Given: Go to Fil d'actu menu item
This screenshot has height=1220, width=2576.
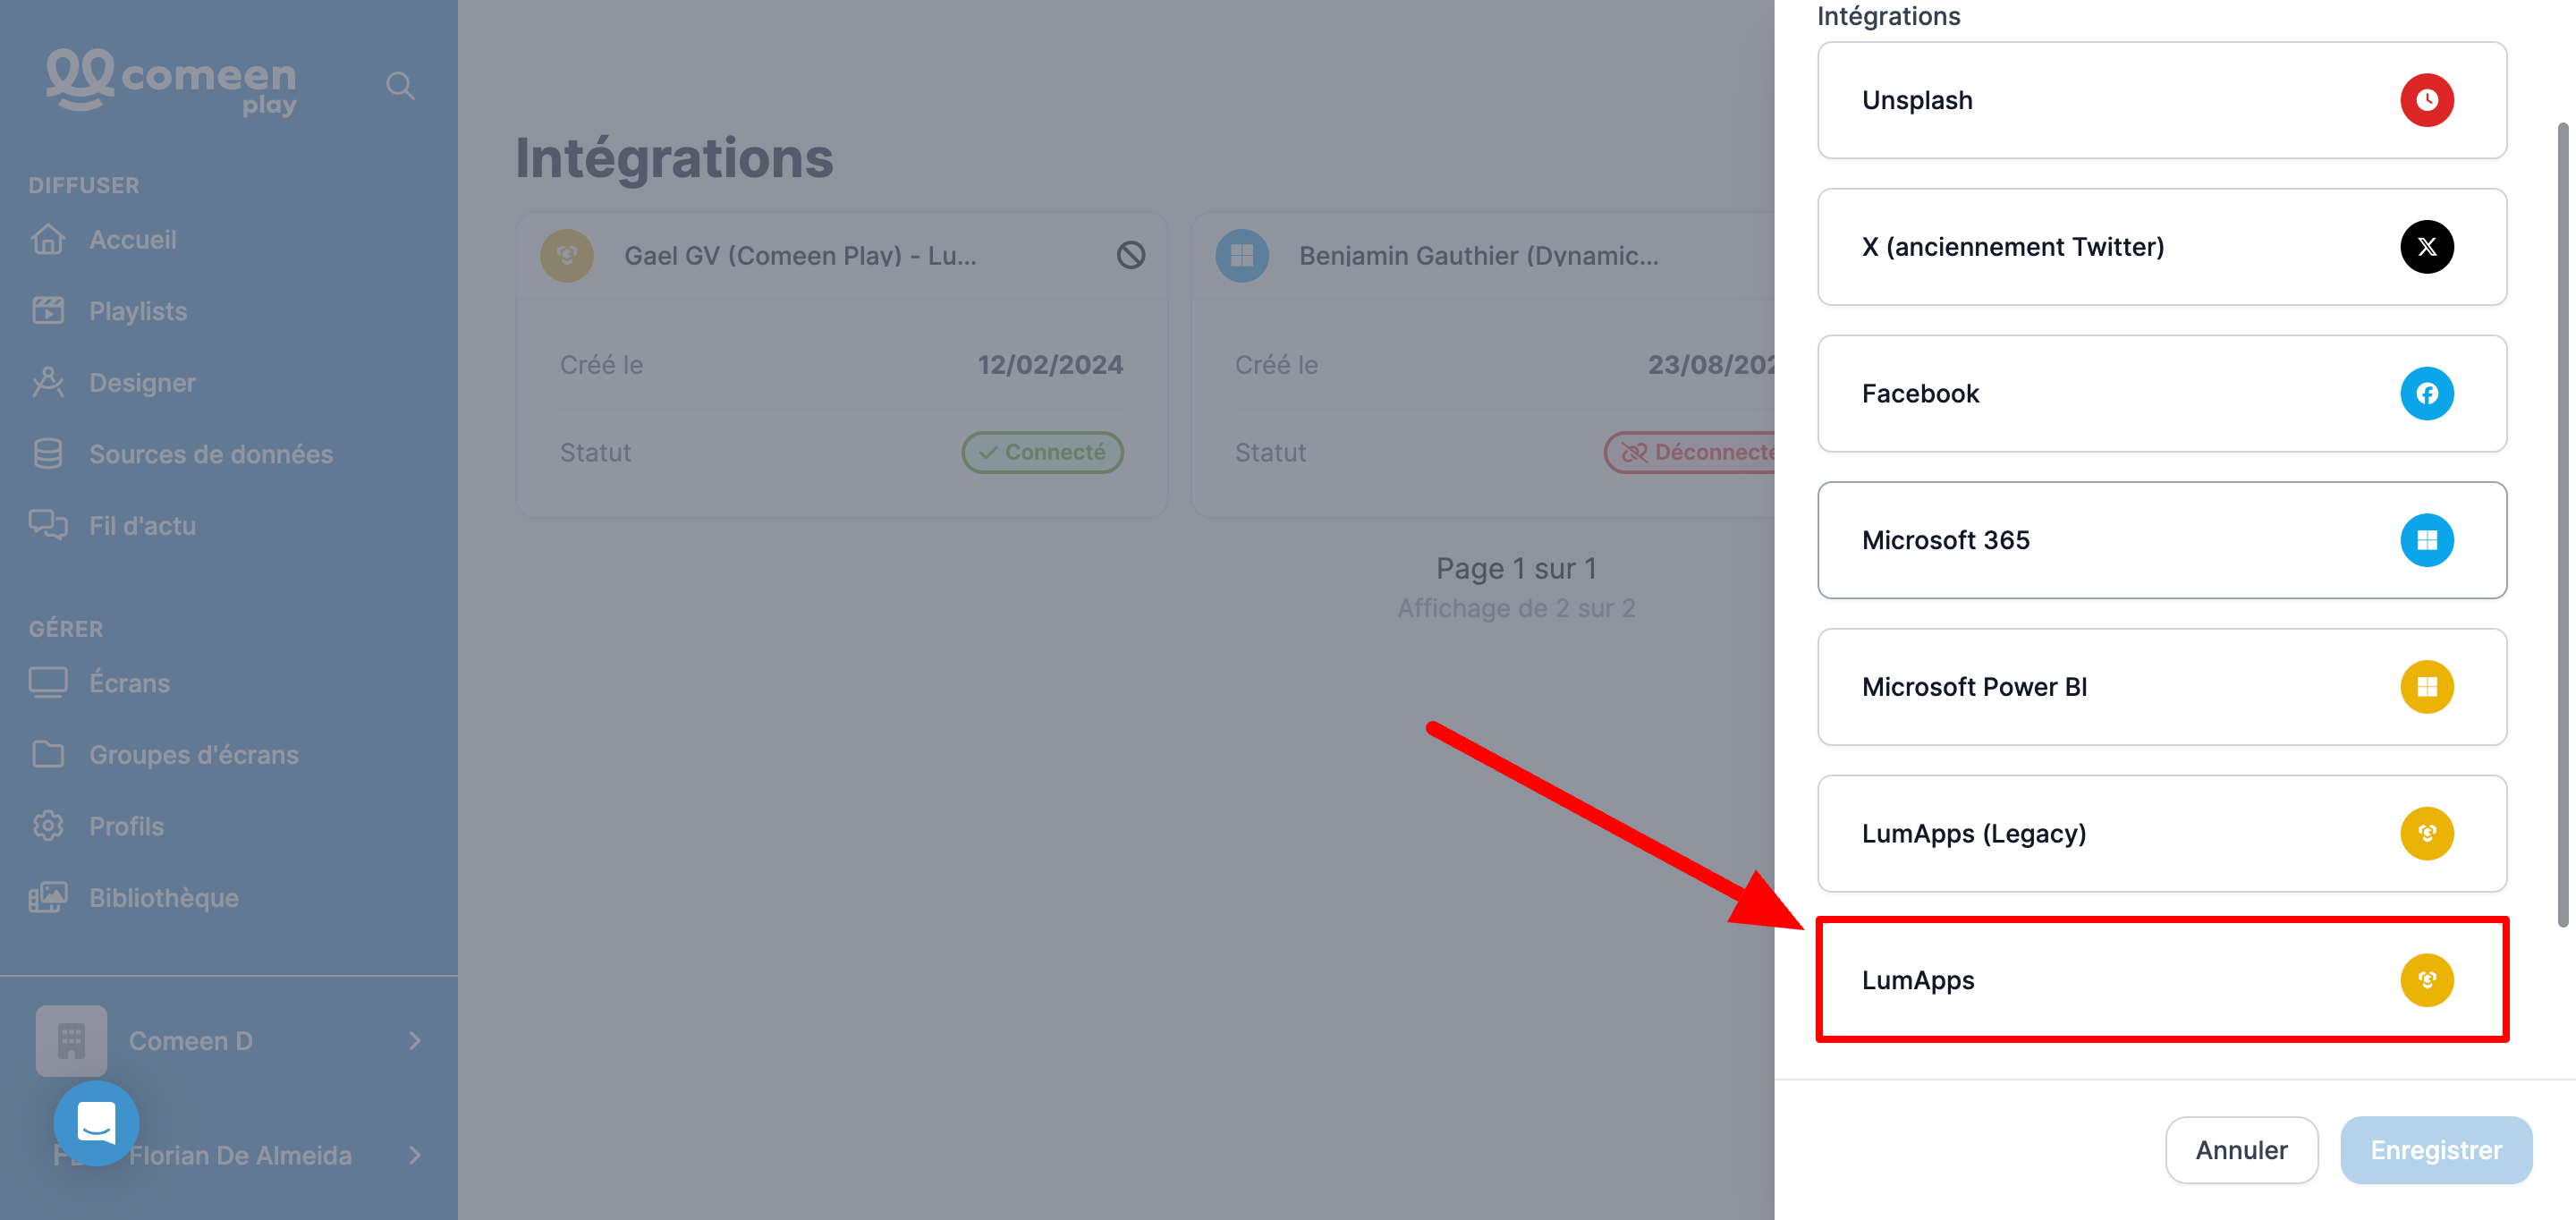Looking at the screenshot, I should [142, 526].
